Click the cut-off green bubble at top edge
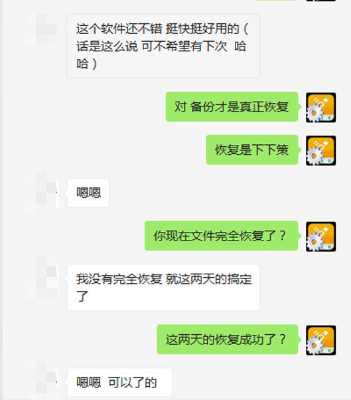Screen dimensions: 351x400 click(x=277, y=0)
